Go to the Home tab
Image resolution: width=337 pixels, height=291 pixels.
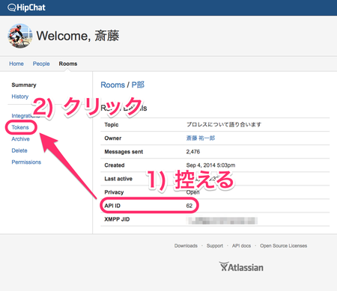16,64
